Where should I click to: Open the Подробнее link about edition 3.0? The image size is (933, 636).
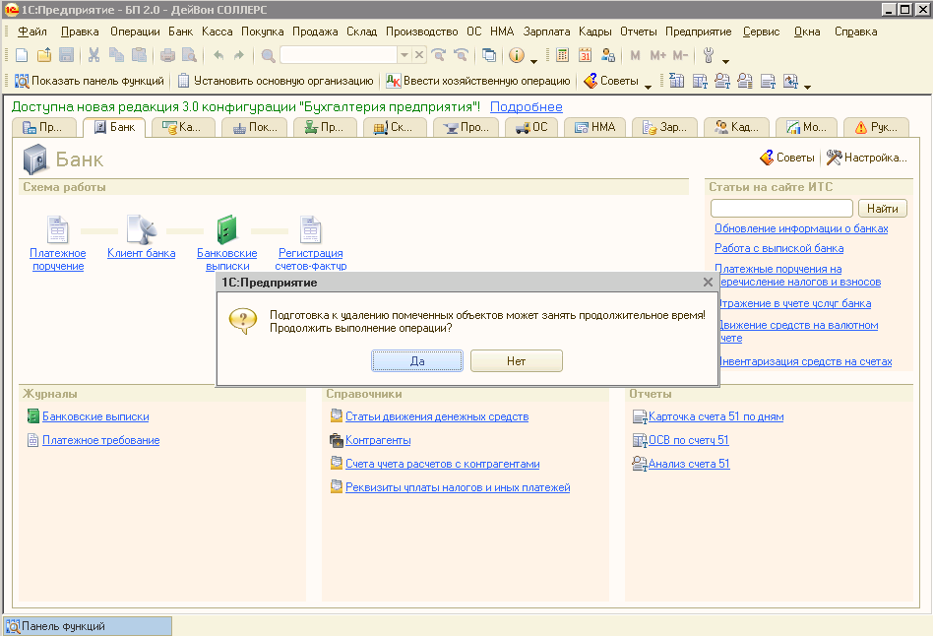tap(526, 106)
